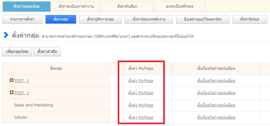Click the ตั้งค่าลำดับ button
Screen dimensions: 270x126
pyautogui.click(x=47, y=52)
